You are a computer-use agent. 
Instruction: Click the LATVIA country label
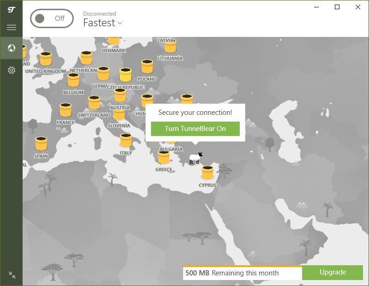pyautogui.click(x=166, y=40)
